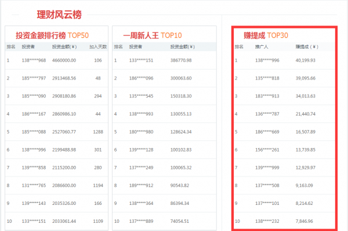Click investor 139*****143

pyautogui.click(x=34, y=203)
